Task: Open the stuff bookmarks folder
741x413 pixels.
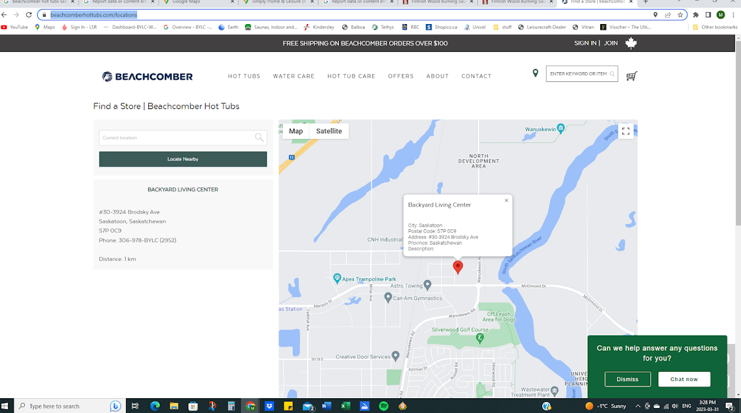Action: pos(503,27)
